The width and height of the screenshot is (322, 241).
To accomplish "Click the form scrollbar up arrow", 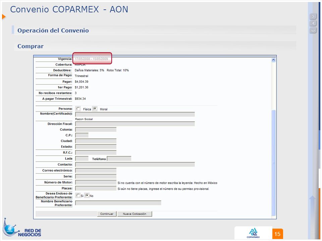I will click(x=273, y=60).
